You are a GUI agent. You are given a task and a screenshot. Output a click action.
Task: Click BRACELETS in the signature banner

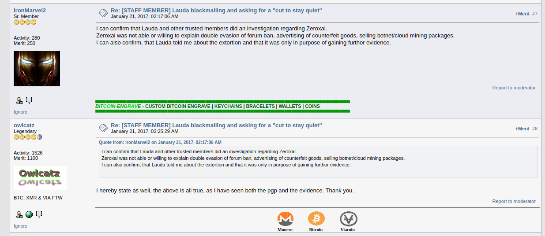pos(260,106)
